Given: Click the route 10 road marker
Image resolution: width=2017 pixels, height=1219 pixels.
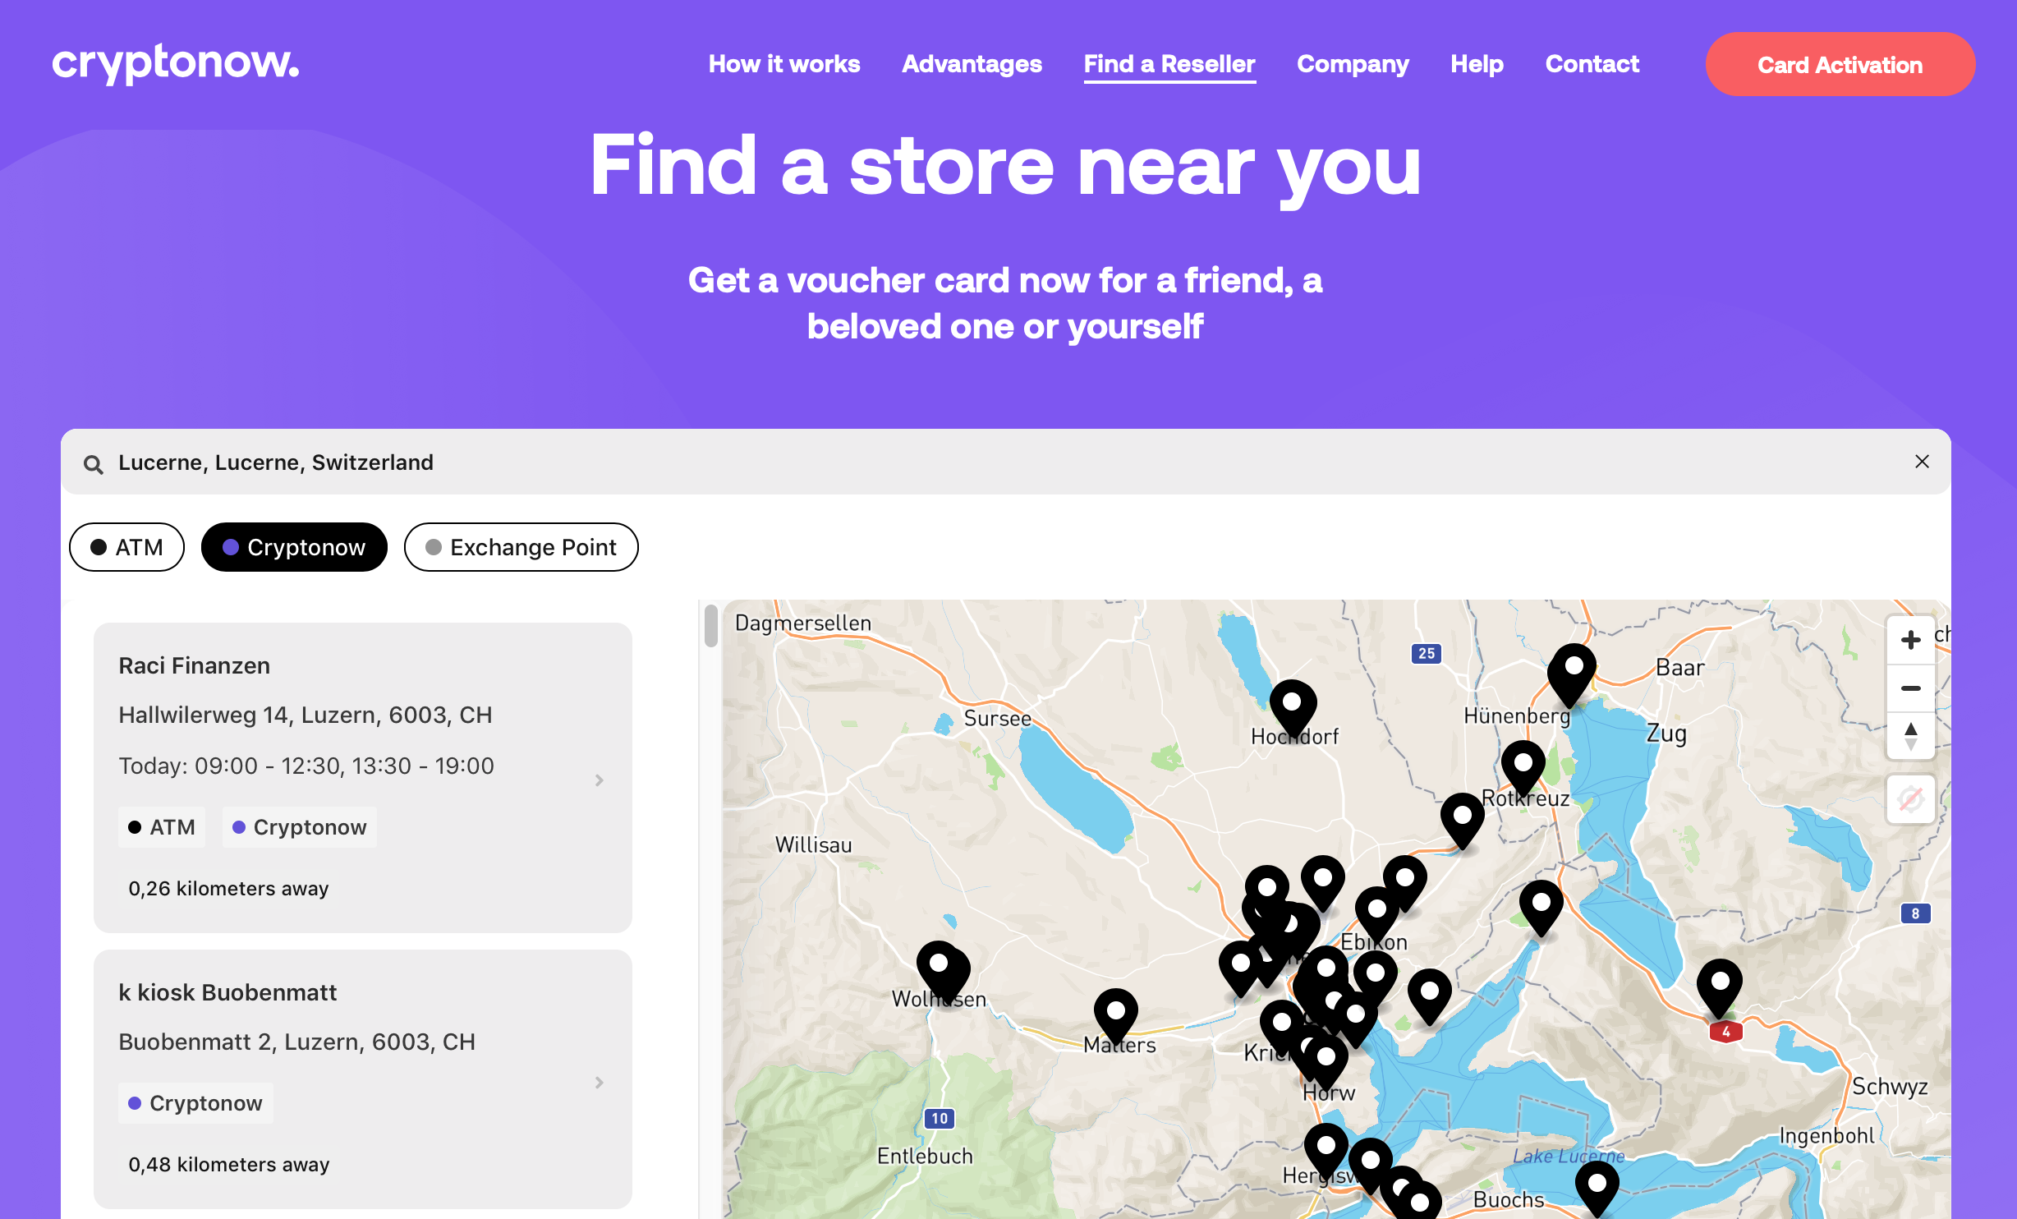Looking at the screenshot, I should (940, 1118).
